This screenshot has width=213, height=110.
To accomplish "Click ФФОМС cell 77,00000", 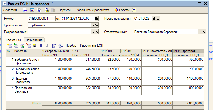I will tap(110, 78).
